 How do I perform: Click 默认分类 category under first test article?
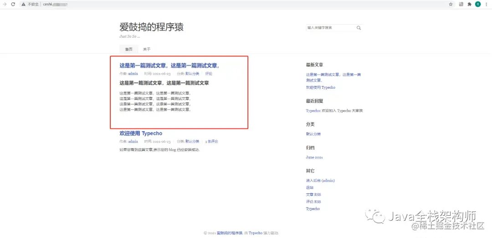point(192,74)
